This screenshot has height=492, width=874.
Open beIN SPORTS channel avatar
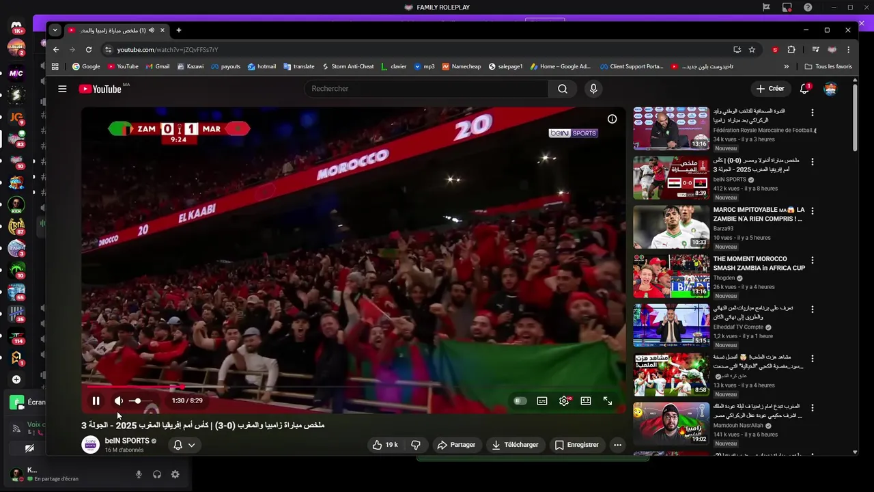tap(90, 445)
